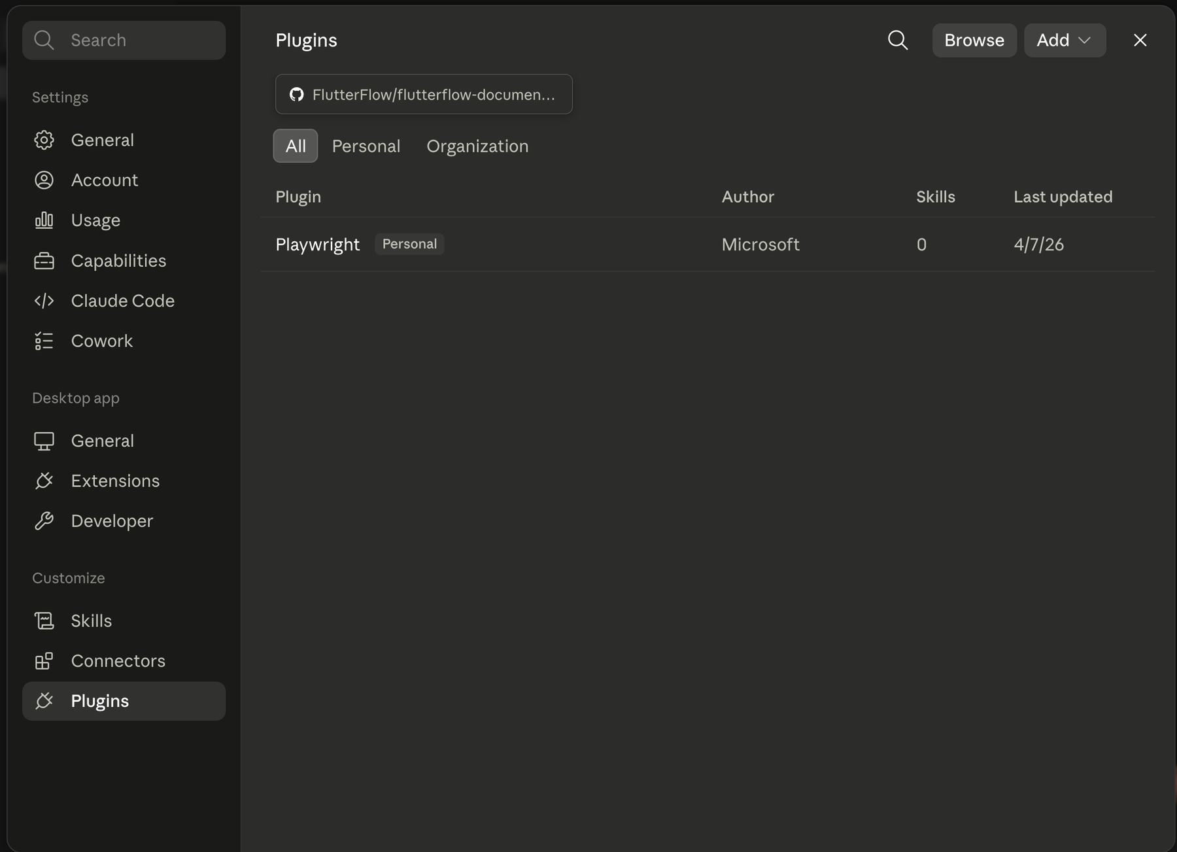Click the Capabilities briefcase icon
The width and height of the screenshot is (1177, 852).
click(x=44, y=260)
